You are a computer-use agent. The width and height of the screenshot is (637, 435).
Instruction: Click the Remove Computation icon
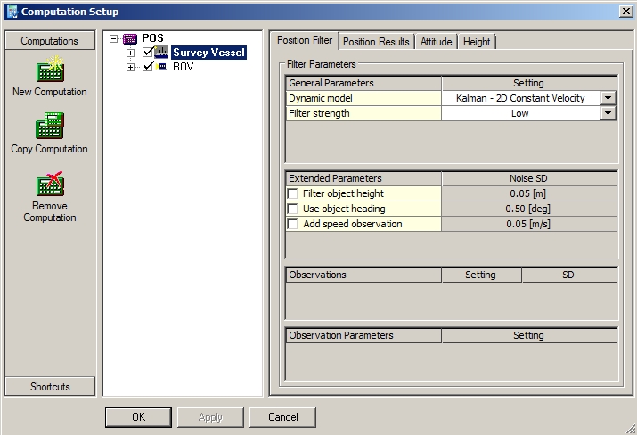50,184
